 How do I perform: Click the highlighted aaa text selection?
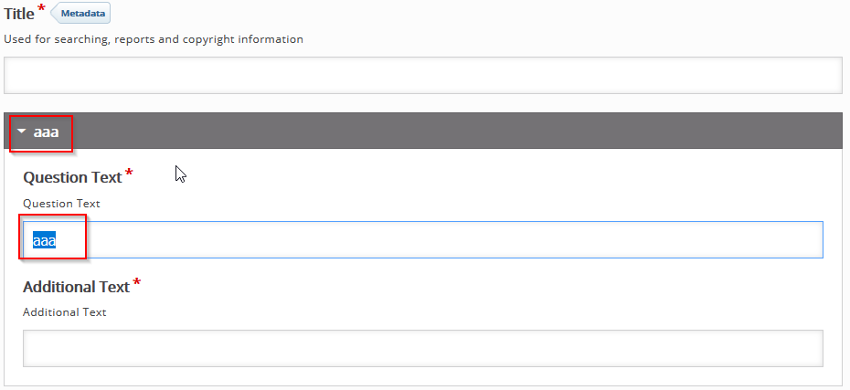pos(45,240)
